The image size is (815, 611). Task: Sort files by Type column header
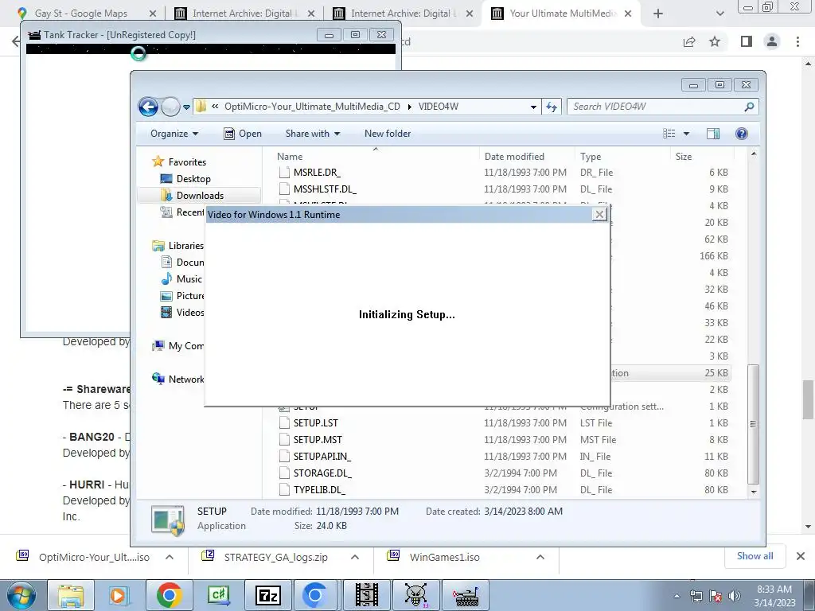tap(591, 157)
